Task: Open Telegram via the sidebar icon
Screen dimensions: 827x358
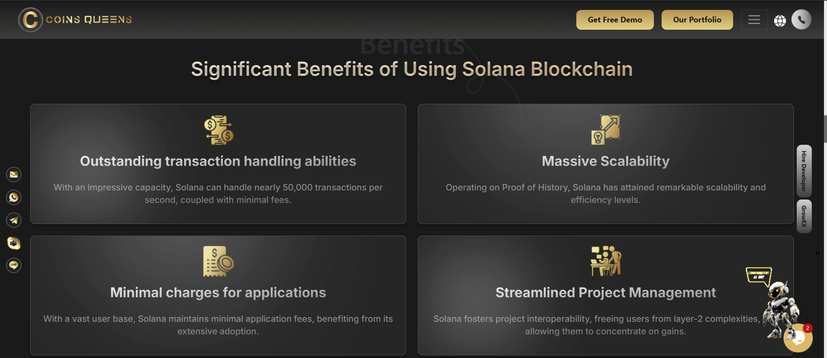Action: [14, 220]
